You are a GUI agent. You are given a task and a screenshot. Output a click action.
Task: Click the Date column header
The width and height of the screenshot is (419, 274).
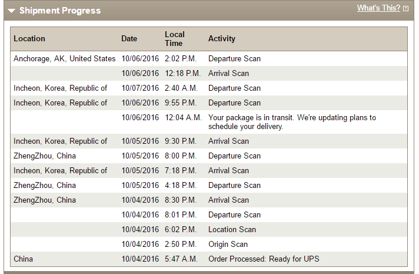pyautogui.click(x=129, y=39)
